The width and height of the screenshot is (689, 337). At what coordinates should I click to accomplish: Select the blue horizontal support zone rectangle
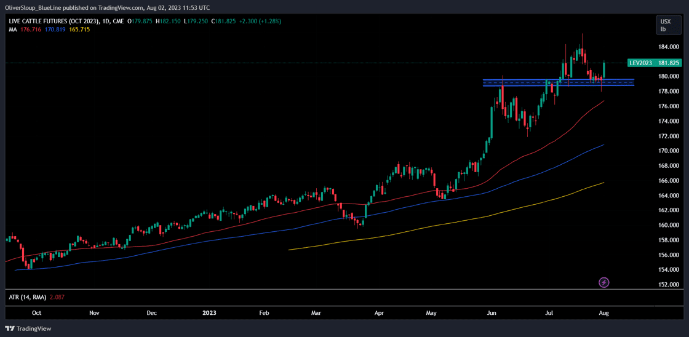click(558, 82)
